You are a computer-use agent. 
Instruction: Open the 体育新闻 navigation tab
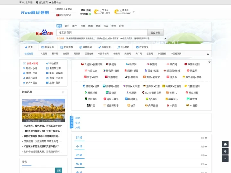(86, 47)
